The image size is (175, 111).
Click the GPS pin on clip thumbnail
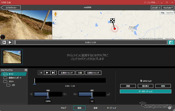click(19, 53)
